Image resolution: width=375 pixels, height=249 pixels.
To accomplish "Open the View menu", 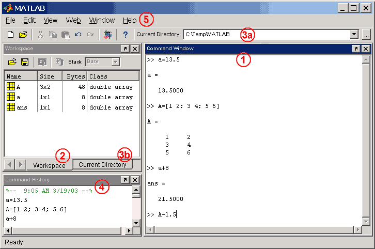I will tap(51, 20).
